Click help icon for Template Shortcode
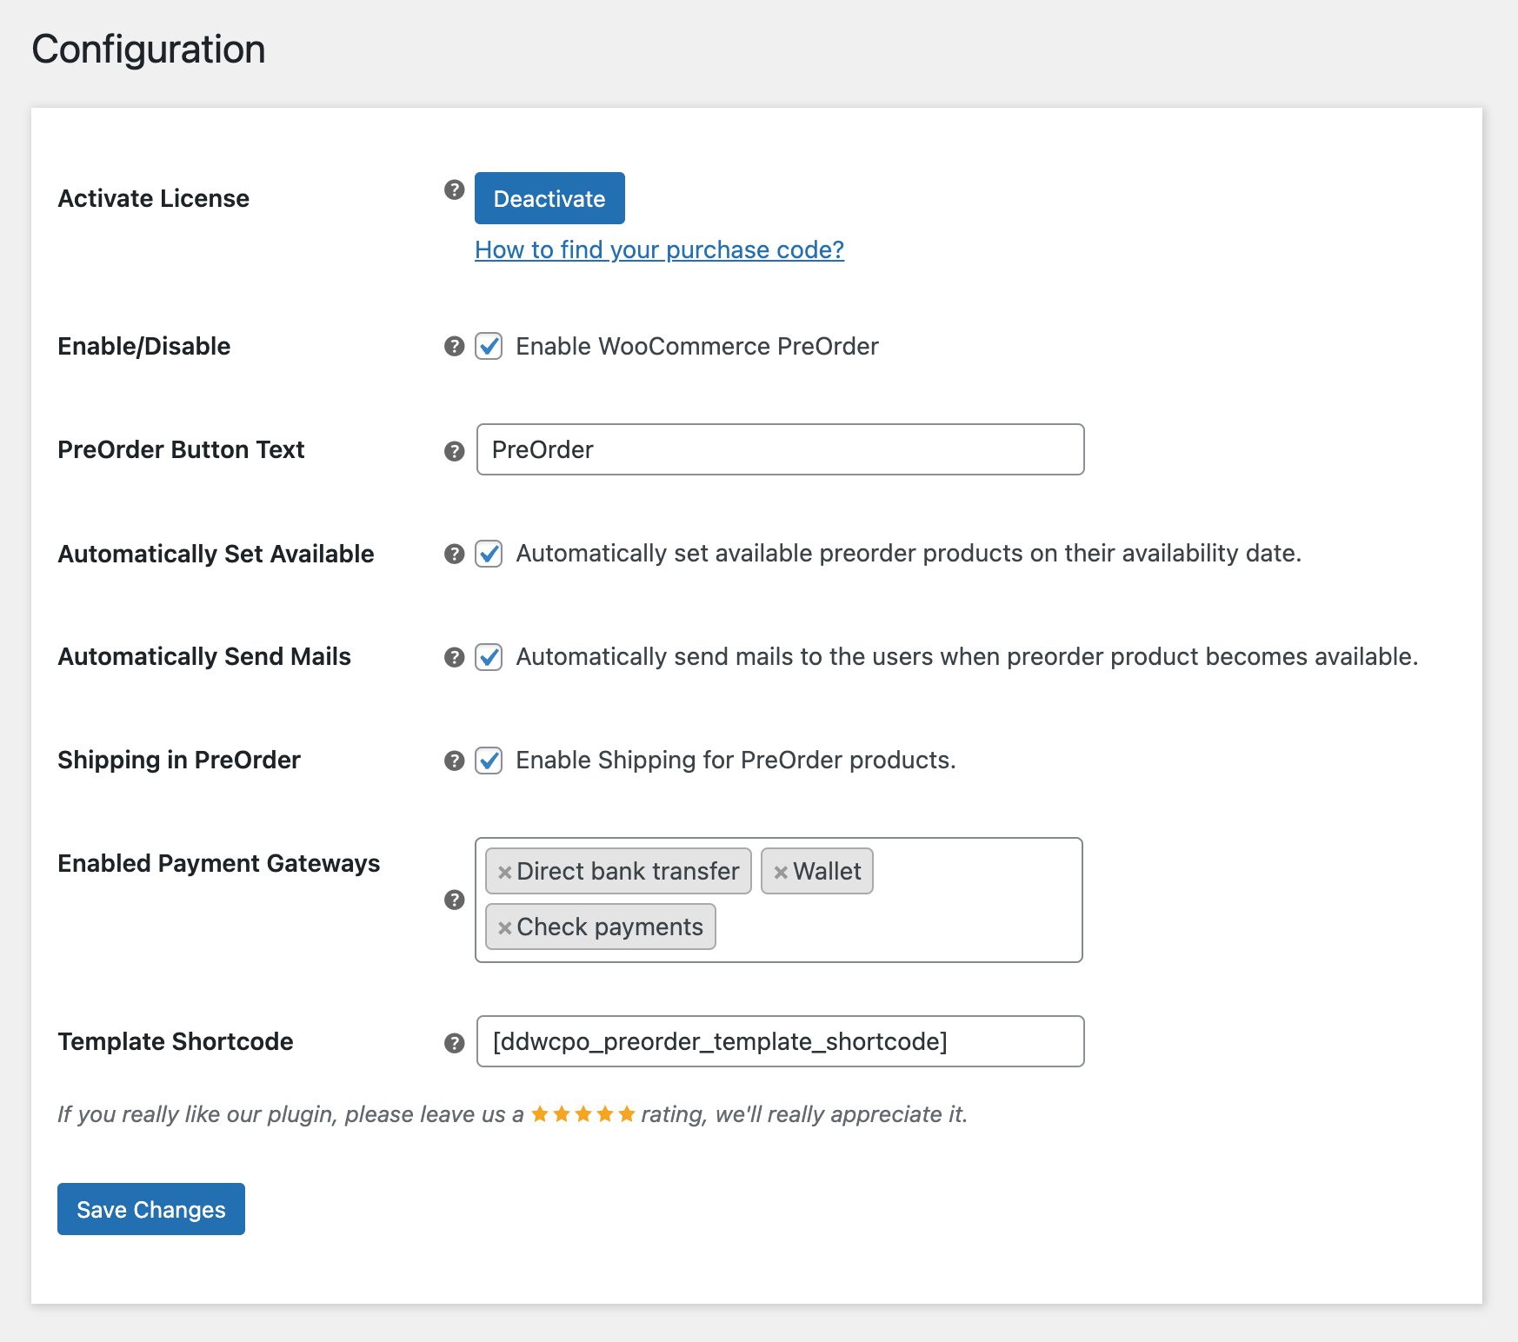Screen dimensions: 1518x1342 coord(454,1042)
